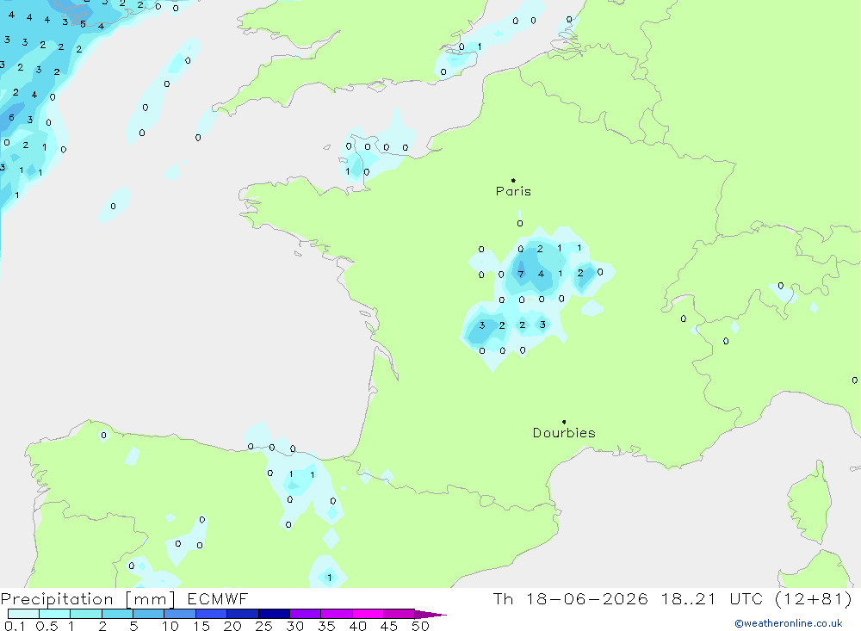Click the 6 mm value over the Atlantic

point(11,117)
